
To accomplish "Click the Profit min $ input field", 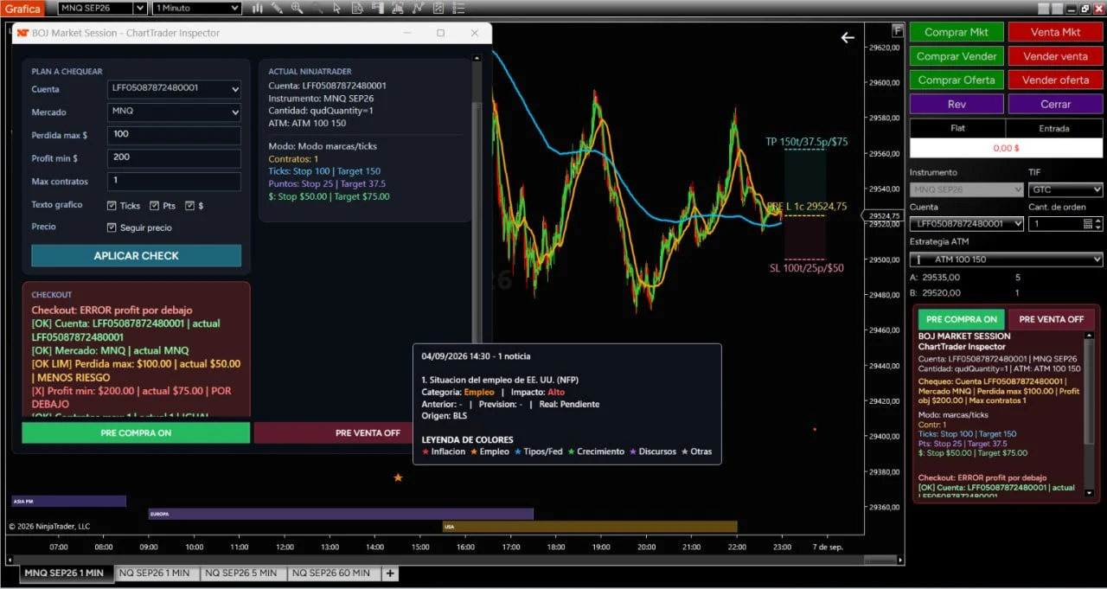I will pyautogui.click(x=174, y=158).
